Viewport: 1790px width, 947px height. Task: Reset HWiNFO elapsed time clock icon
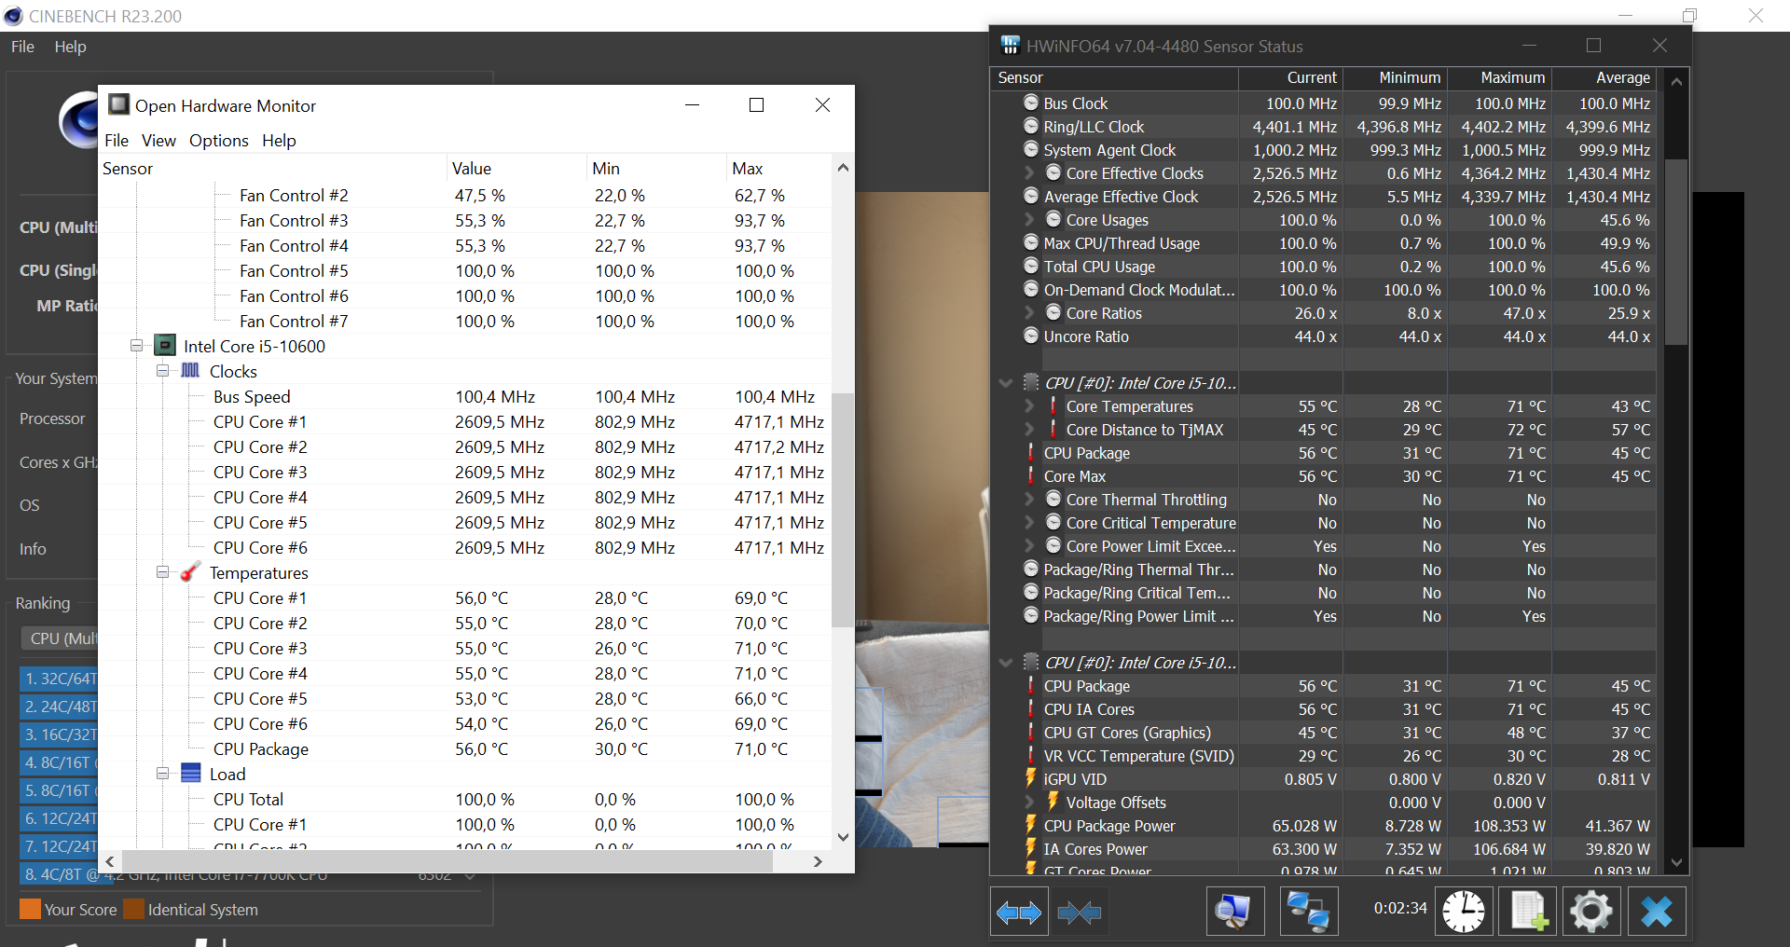tap(1463, 911)
